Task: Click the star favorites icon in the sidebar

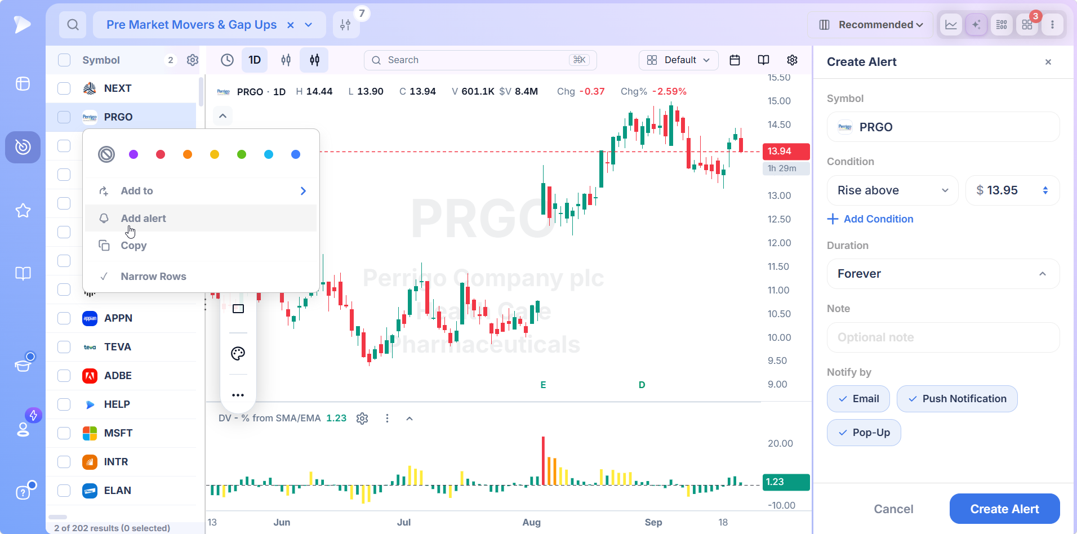Action: [23, 211]
